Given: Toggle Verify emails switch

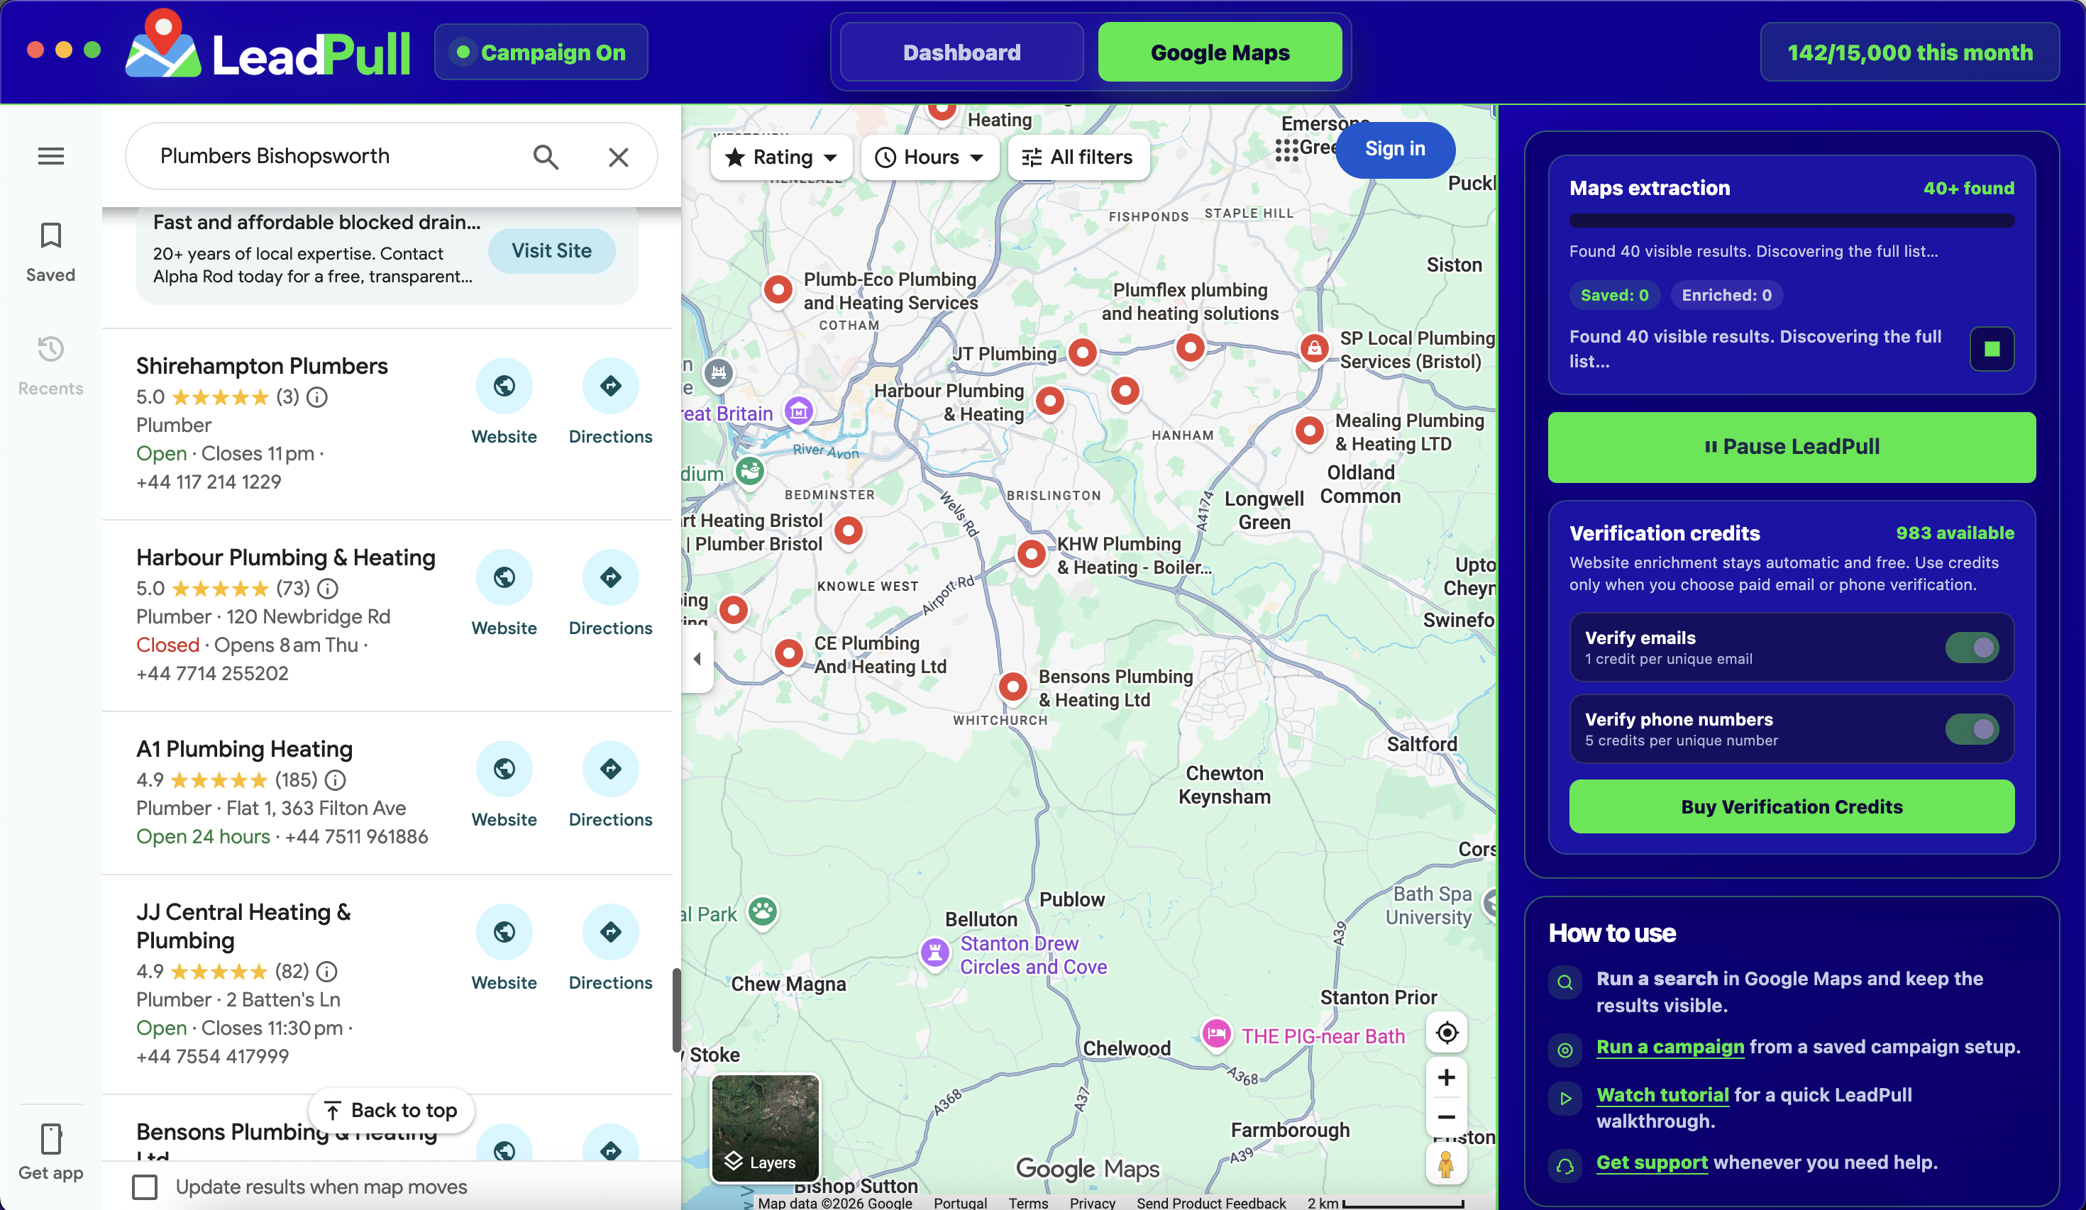Looking at the screenshot, I should [x=1972, y=648].
